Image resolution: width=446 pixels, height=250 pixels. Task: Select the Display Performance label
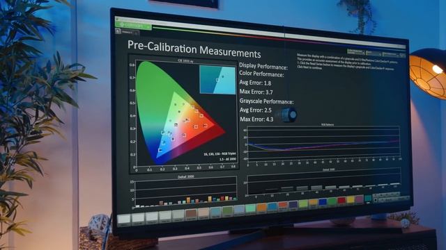[263, 67]
